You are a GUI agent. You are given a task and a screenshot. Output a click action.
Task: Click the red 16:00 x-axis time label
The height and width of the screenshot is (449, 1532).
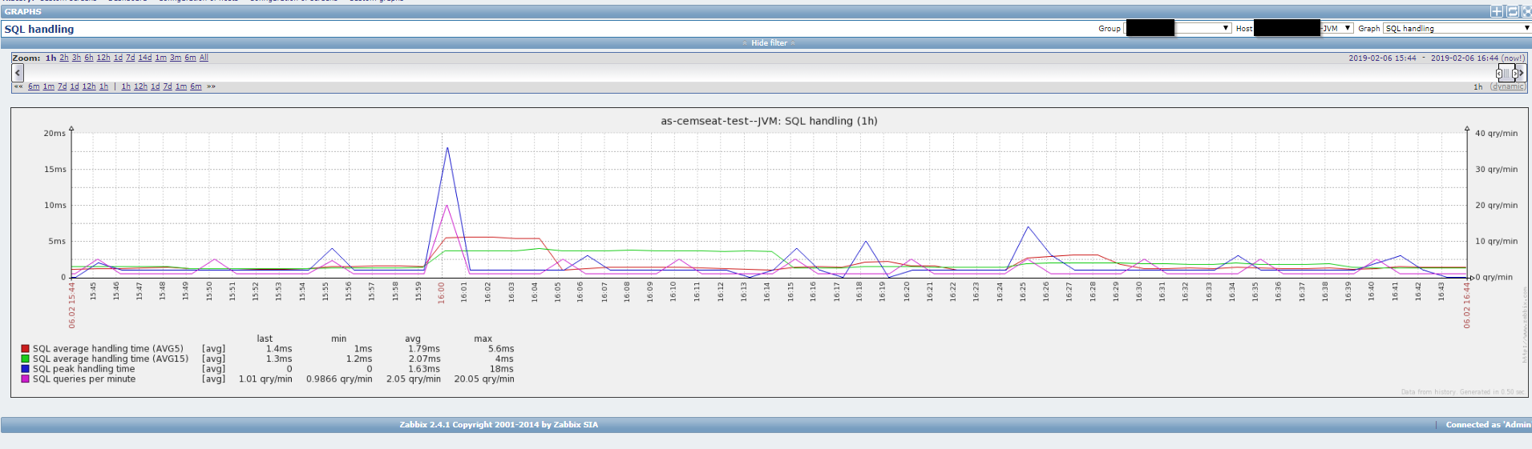coord(441,292)
